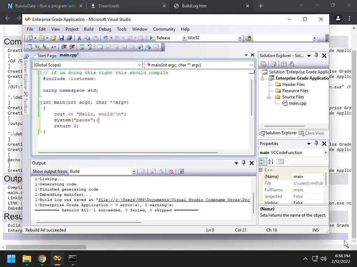The image size is (357, 267).
Task: Open the build log file link
Action: [x=174, y=200]
